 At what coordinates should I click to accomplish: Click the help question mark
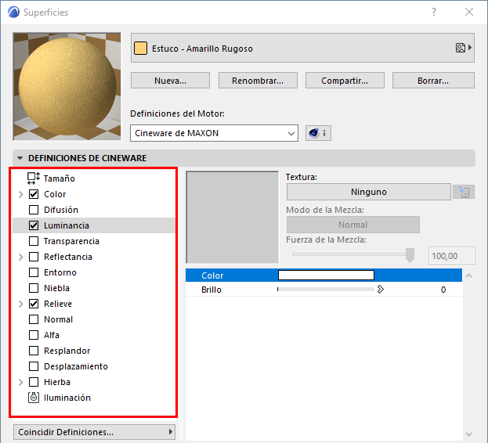pyautogui.click(x=434, y=12)
